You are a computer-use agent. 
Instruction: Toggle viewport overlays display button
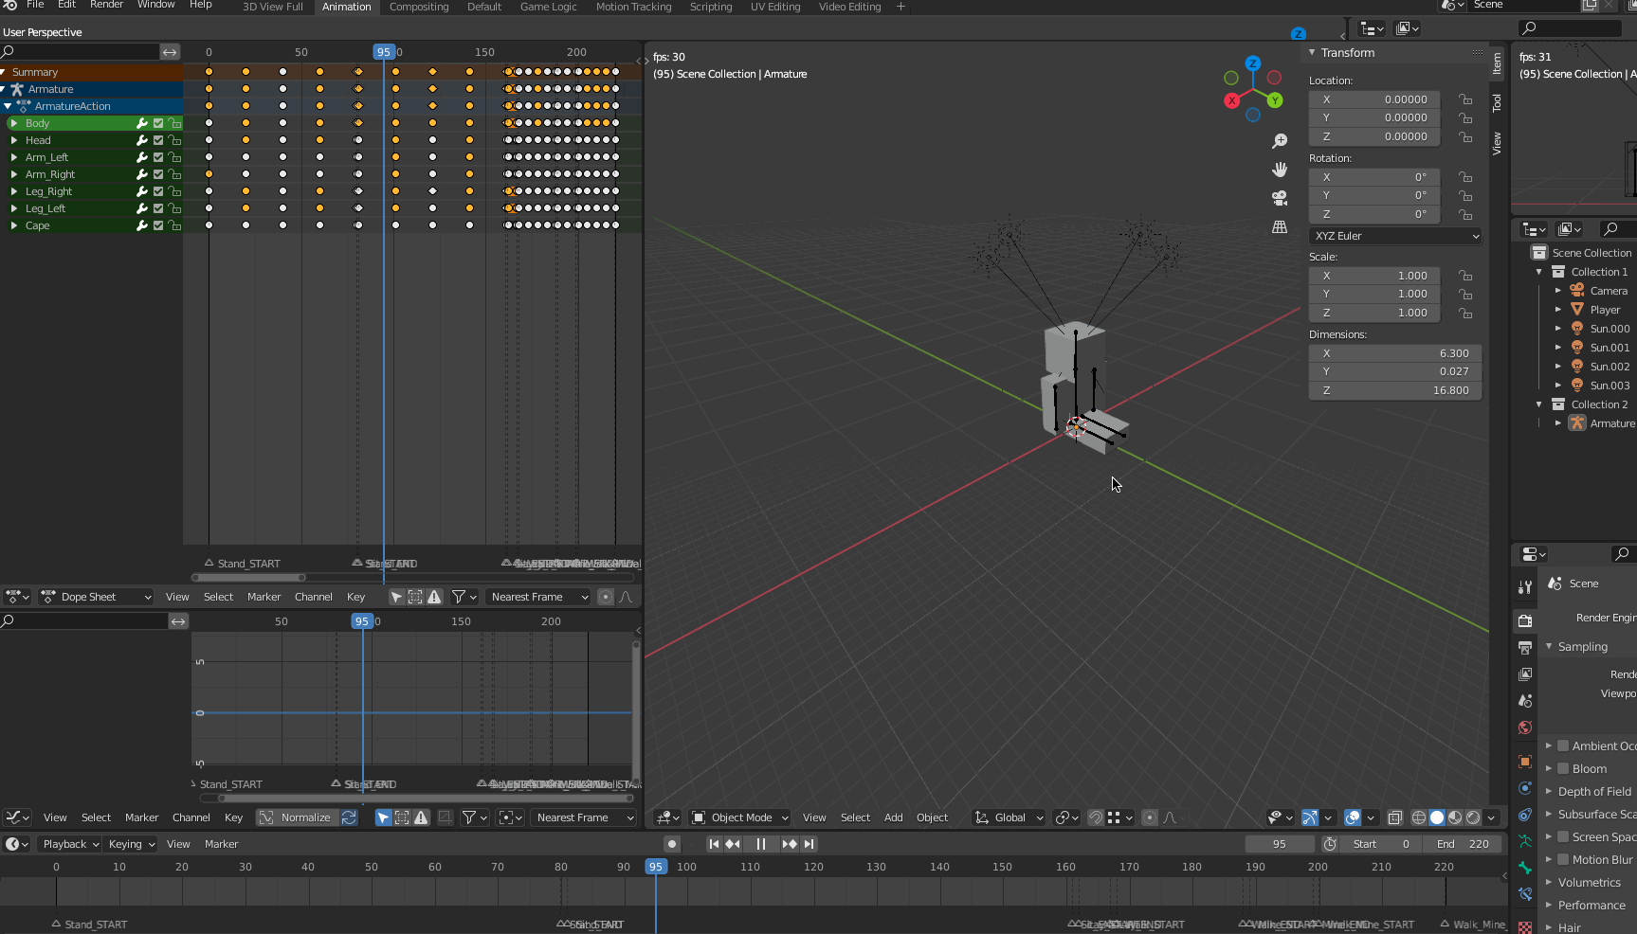[x=1353, y=817]
